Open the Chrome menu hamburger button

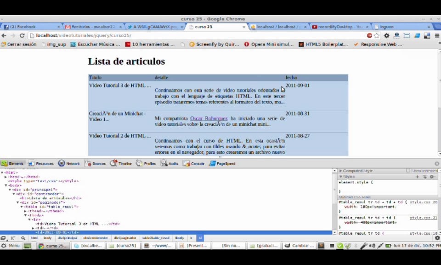pos(437,35)
